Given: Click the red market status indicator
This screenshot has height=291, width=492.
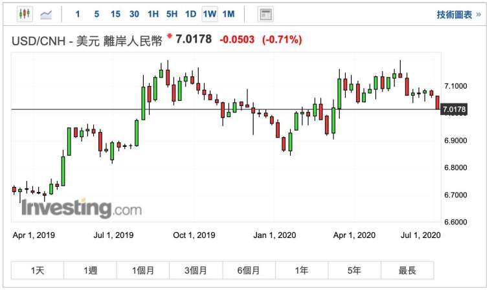Looking at the screenshot, I should coord(170,36).
